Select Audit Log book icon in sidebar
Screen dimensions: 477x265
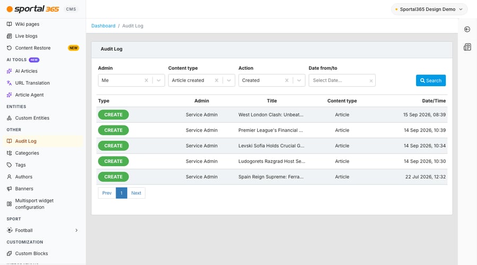(x=10, y=141)
